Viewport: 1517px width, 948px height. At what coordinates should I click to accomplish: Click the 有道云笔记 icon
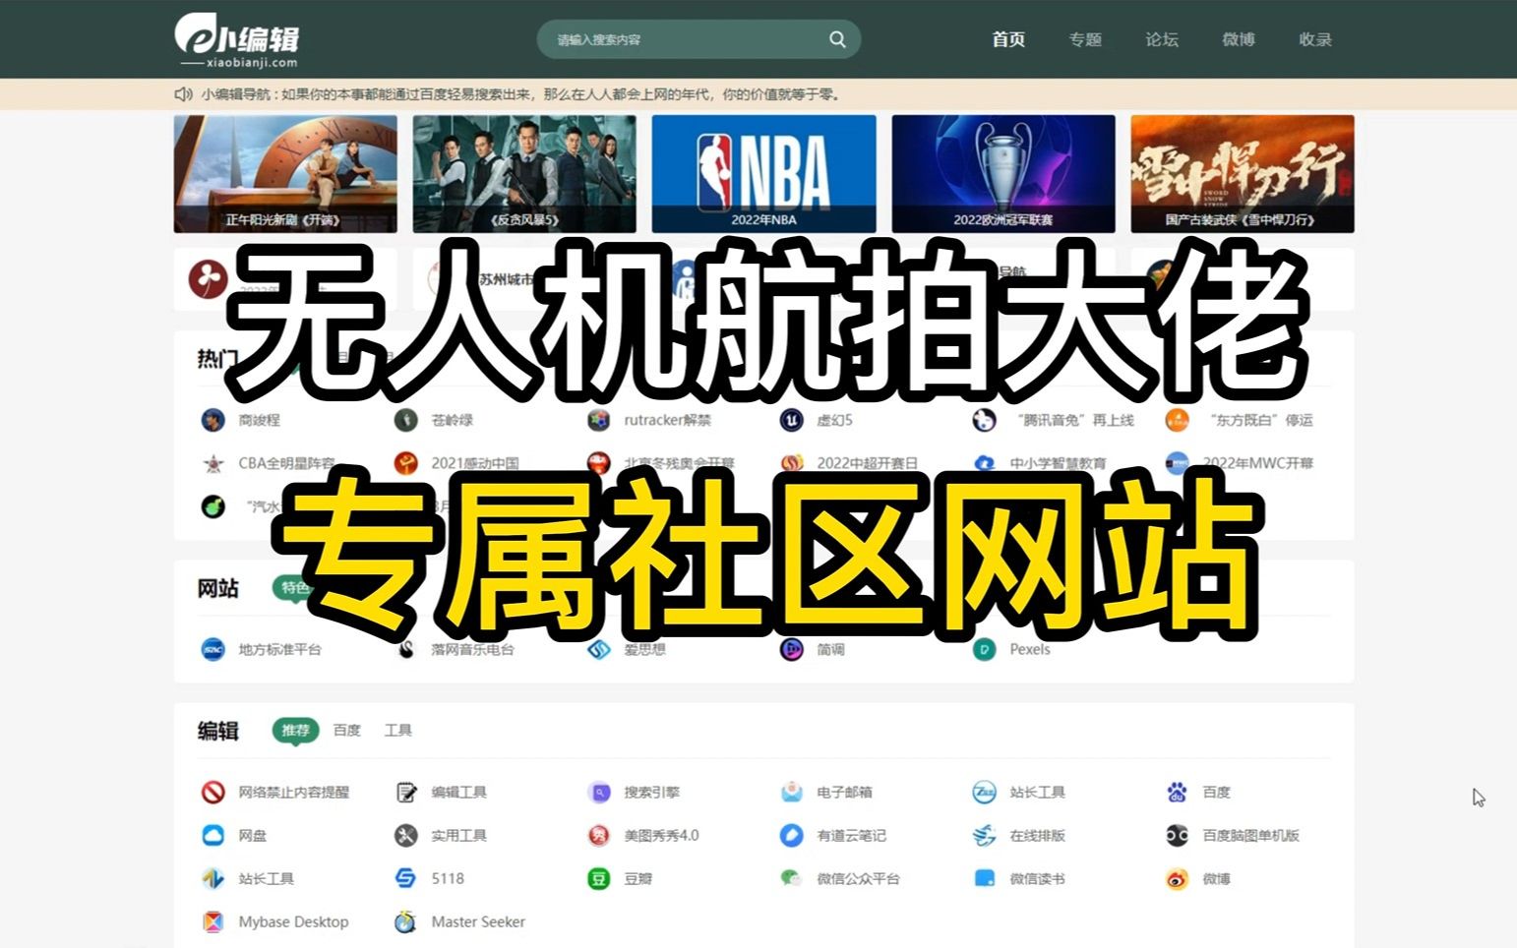[x=792, y=835]
